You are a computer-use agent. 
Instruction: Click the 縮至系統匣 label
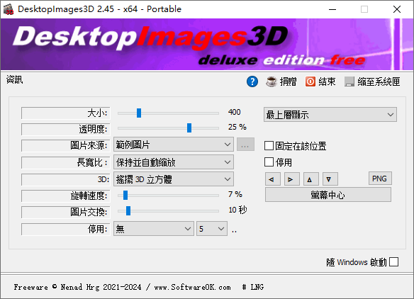379,81
